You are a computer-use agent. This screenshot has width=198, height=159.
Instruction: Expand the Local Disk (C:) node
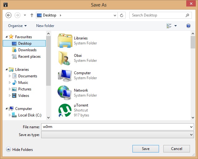10,115
